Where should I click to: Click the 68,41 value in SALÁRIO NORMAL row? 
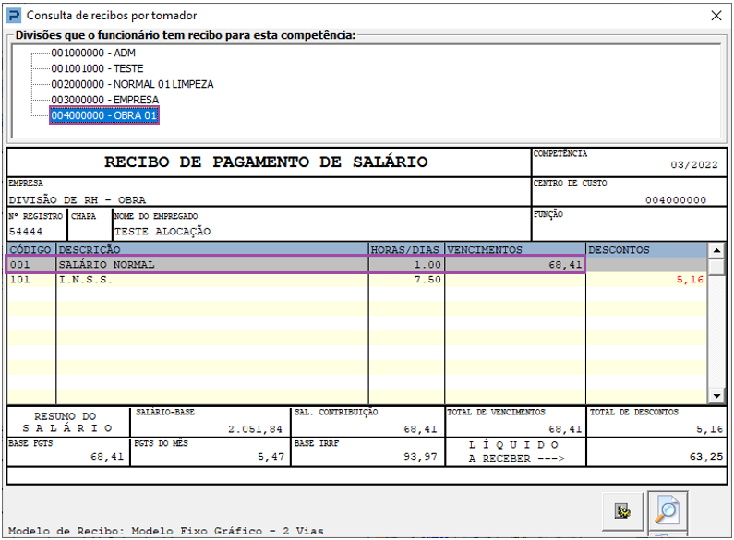pyautogui.click(x=565, y=265)
